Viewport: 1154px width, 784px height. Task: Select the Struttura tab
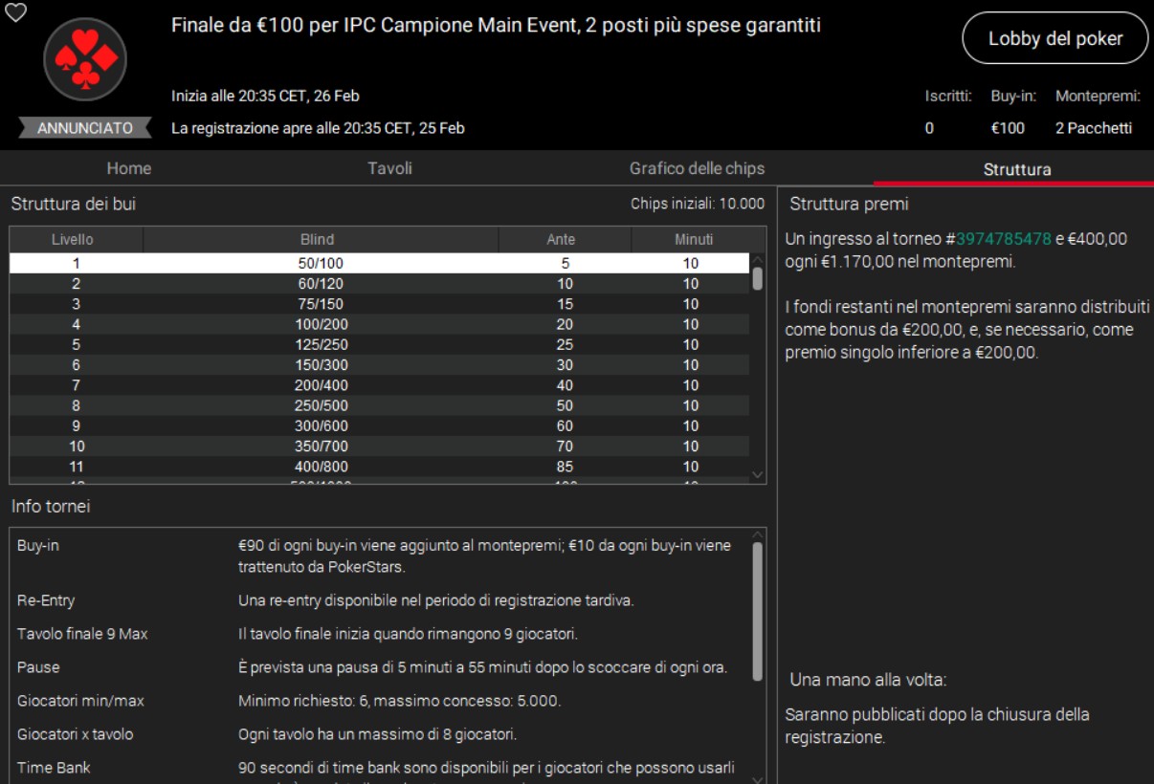coord(1016,169)
